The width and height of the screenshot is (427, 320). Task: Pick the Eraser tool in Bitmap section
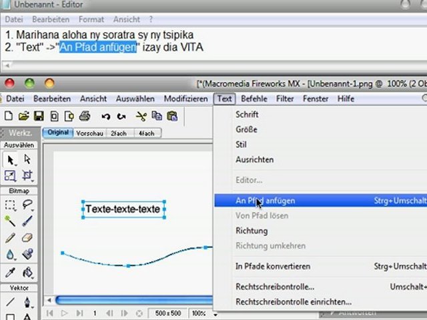tap(27, 237)
